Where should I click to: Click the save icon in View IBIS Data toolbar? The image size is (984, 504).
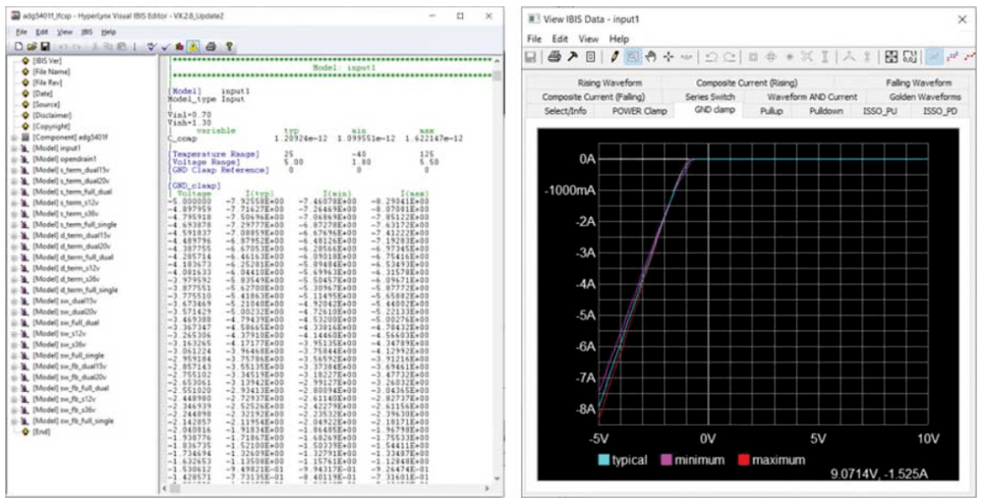[x=531, y=57]
